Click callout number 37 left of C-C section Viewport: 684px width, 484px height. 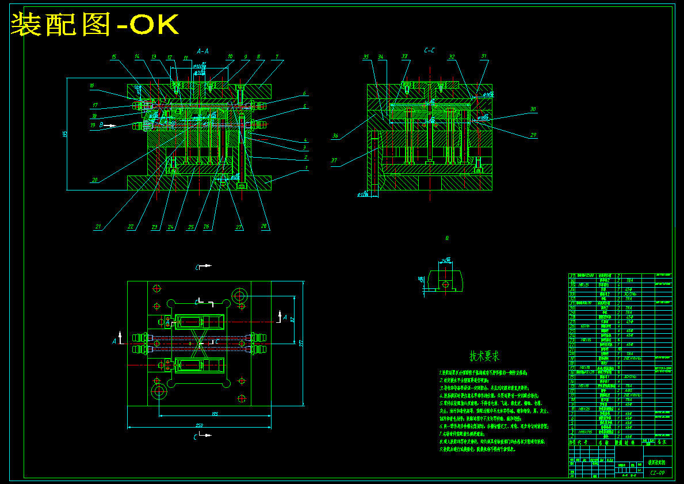click(x=334, y=160)
